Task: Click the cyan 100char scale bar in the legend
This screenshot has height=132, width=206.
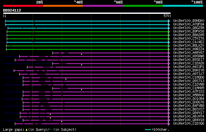Action: pyautogui.click(x=148, y=130)
